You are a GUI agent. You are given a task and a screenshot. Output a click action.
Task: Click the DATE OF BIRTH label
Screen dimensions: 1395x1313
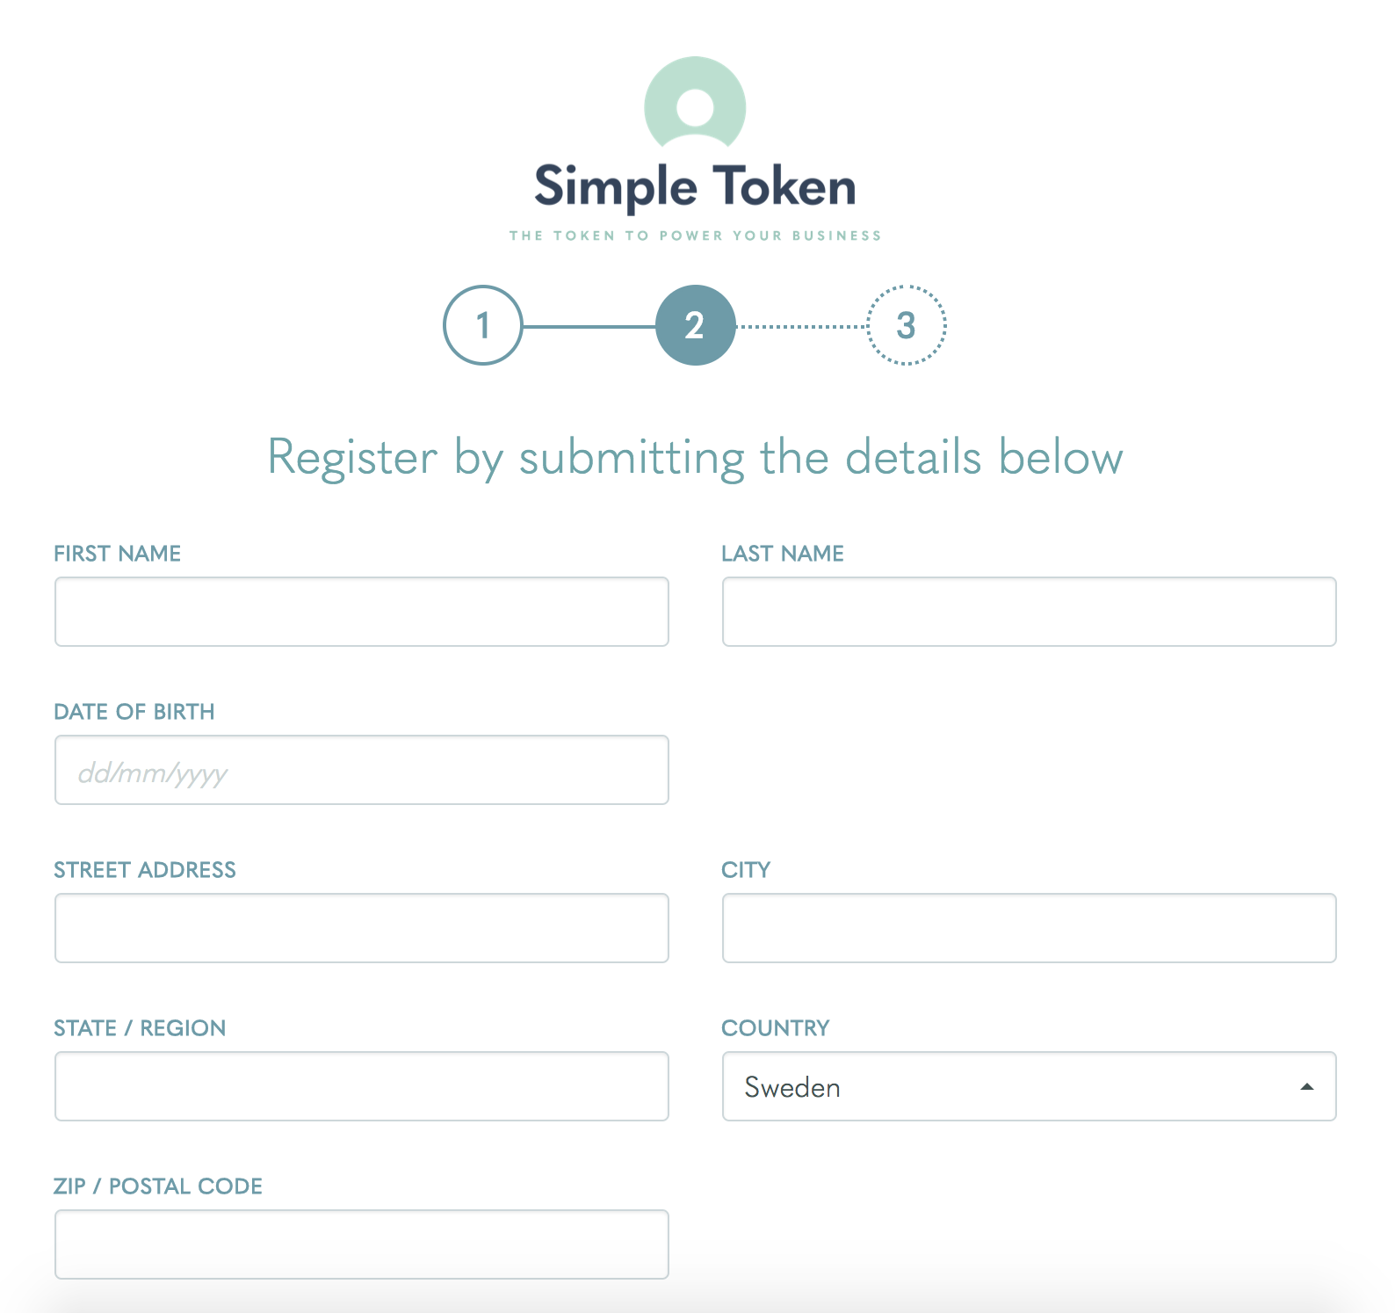[x=134, y=712]
